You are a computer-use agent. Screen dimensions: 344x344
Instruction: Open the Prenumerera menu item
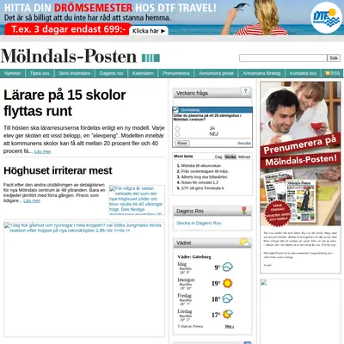click(176, 73)
